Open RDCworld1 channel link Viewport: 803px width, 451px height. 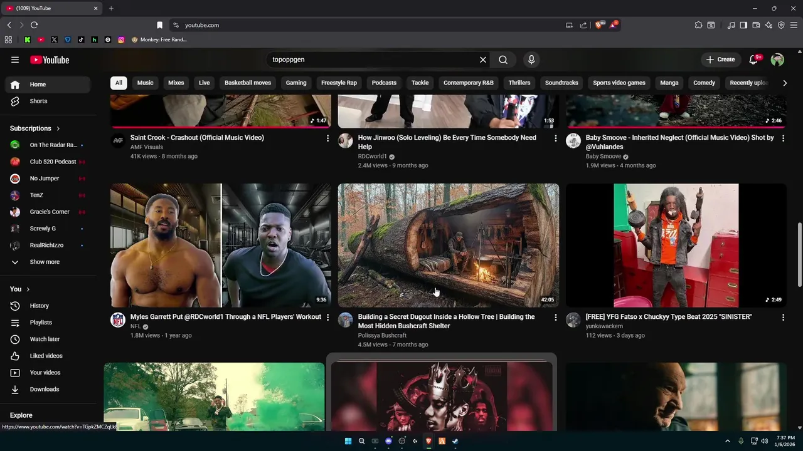tap(373, 157)
